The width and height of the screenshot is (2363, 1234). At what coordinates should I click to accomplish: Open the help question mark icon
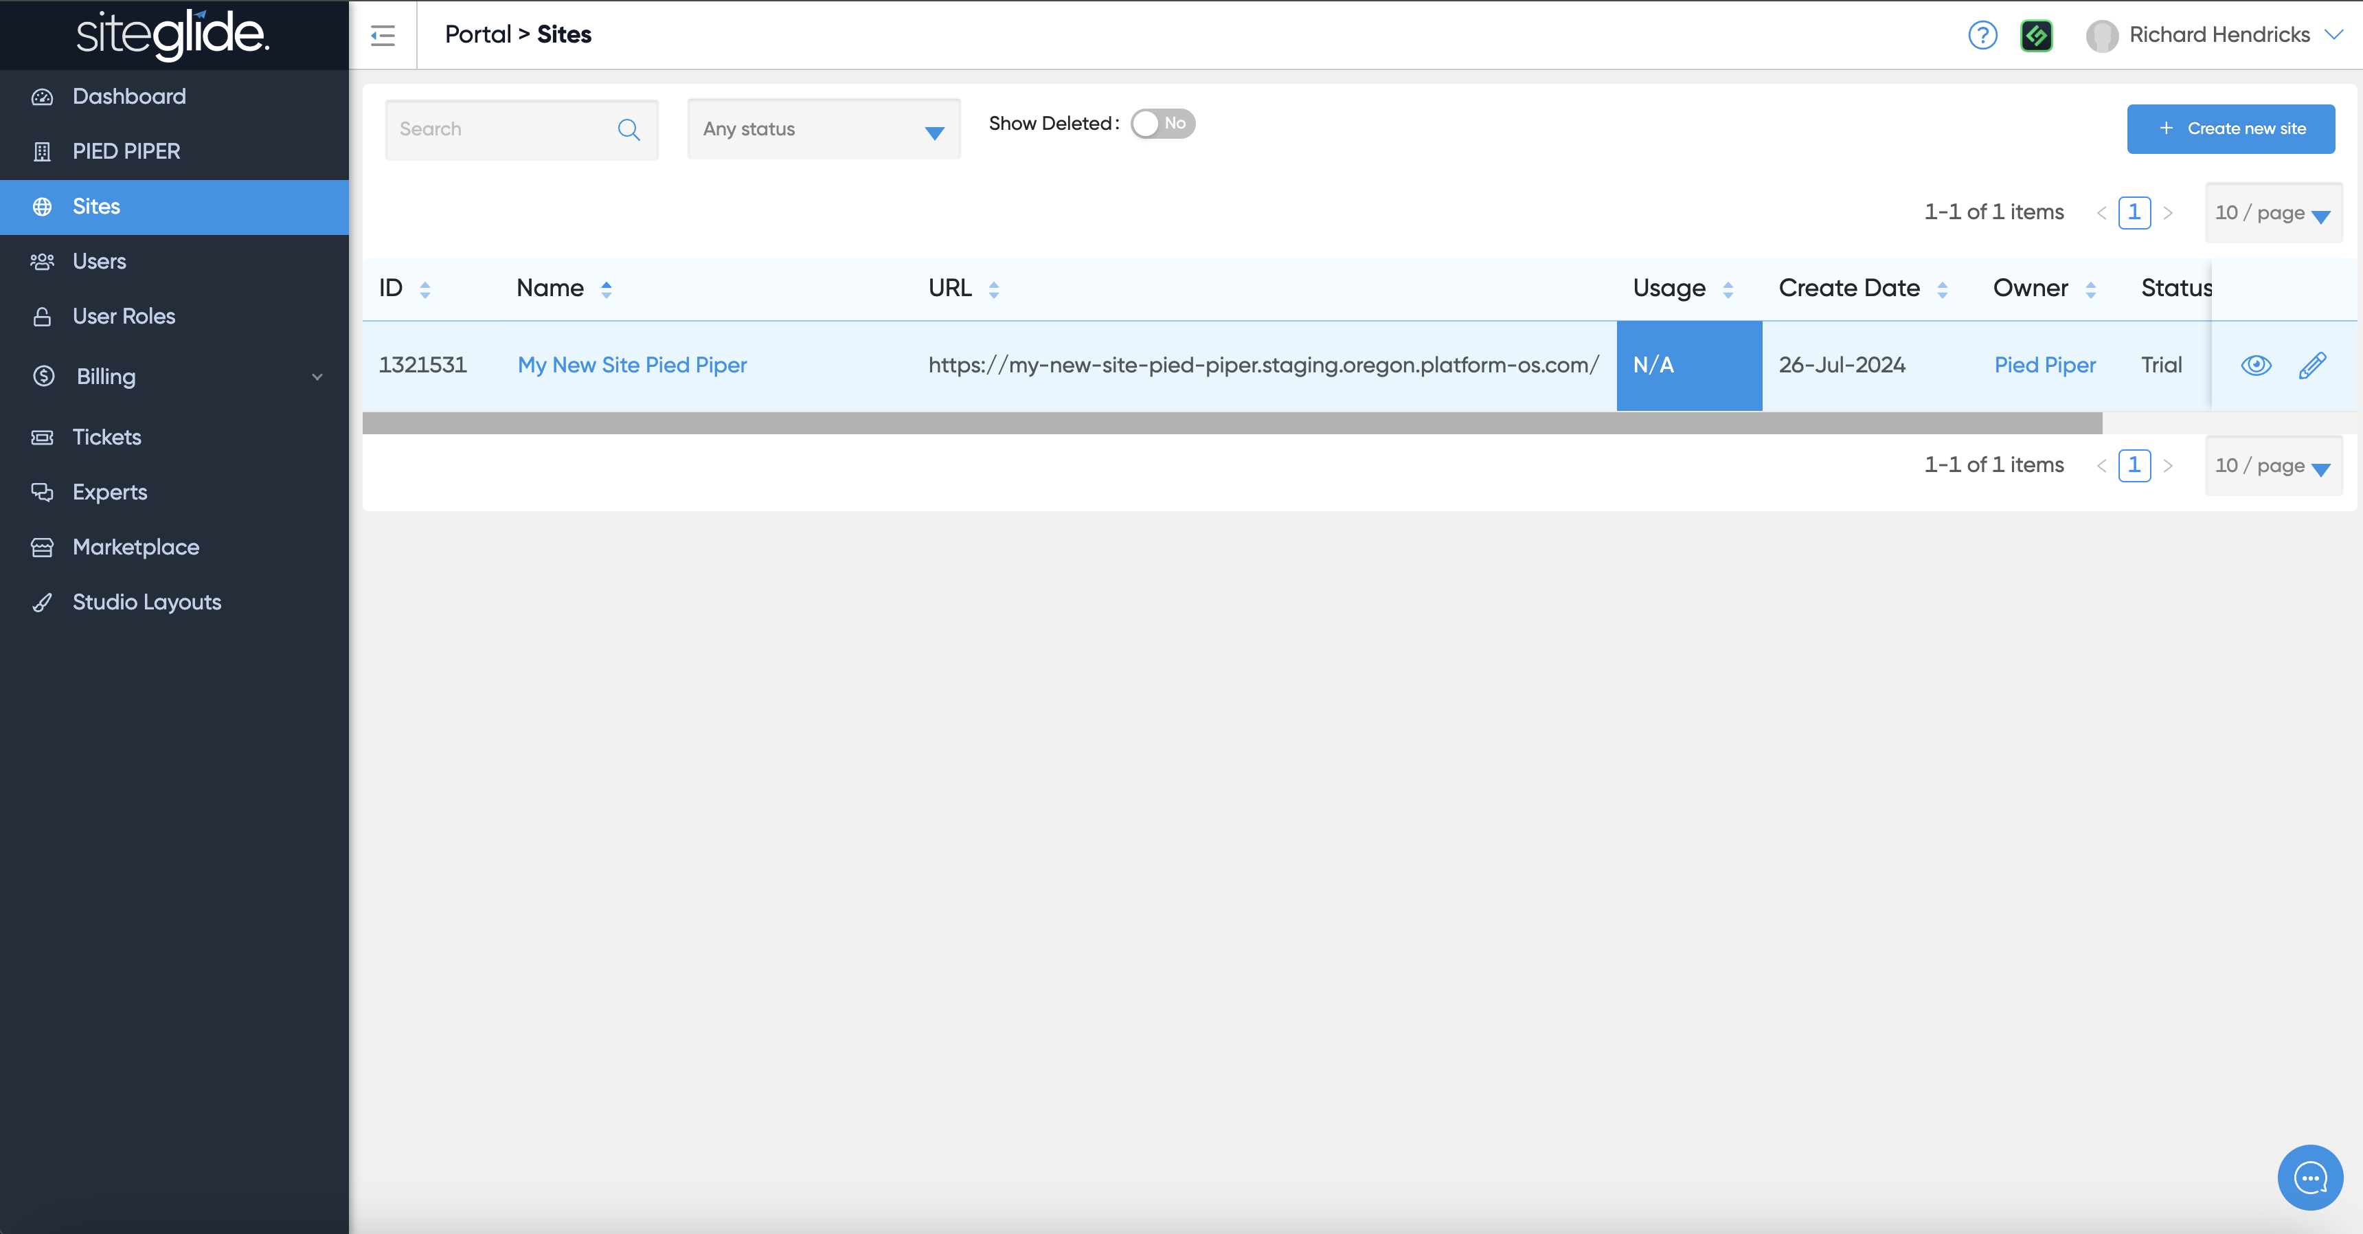[x=1982, y=35]
